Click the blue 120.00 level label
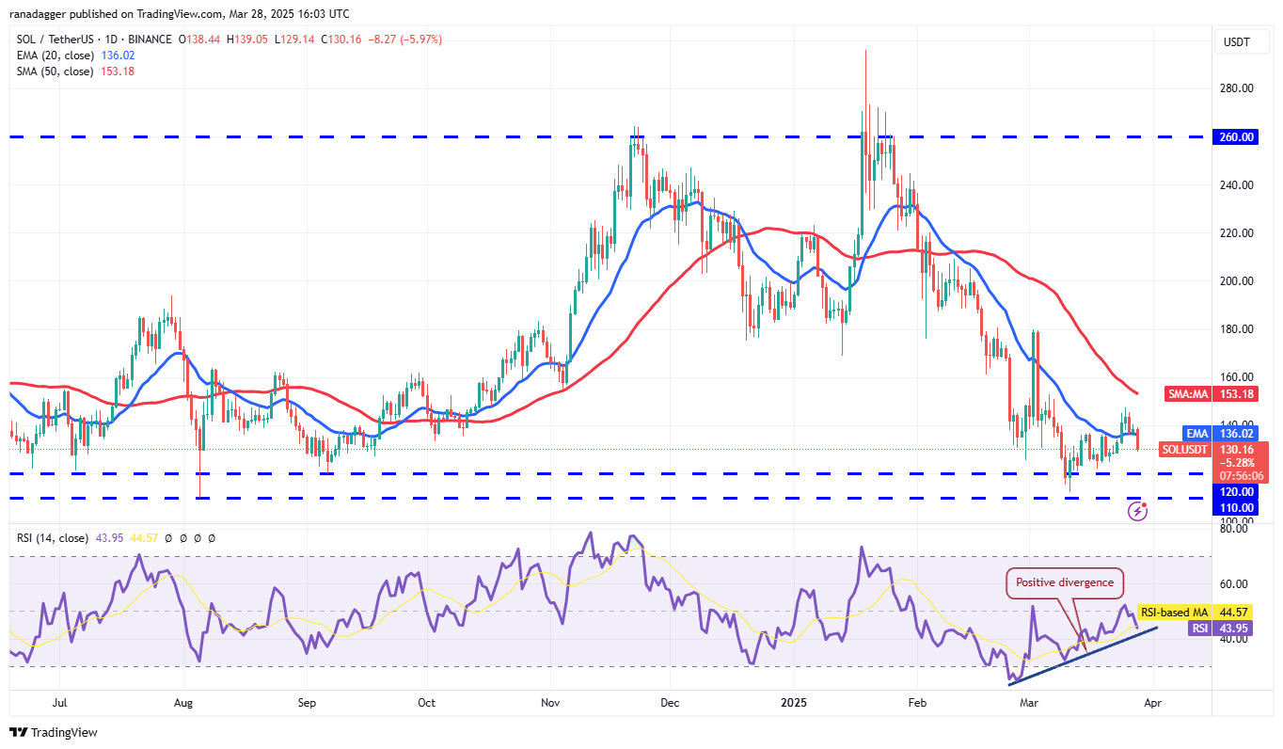 coord(1236,491)
